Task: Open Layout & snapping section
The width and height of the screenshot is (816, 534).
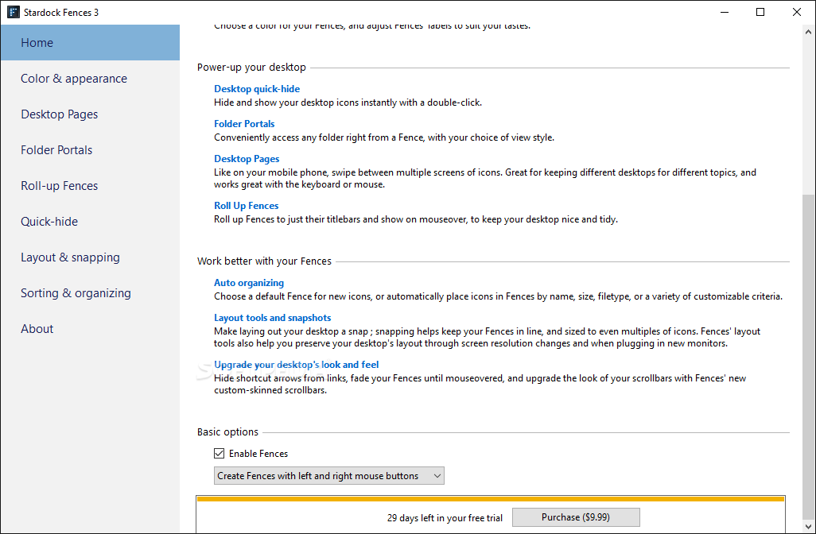Action: point(90,257)
